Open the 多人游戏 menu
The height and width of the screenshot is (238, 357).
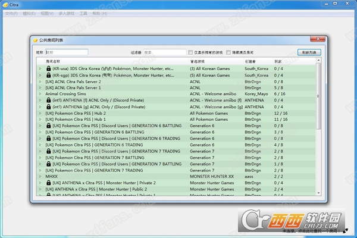coord(67,14)
